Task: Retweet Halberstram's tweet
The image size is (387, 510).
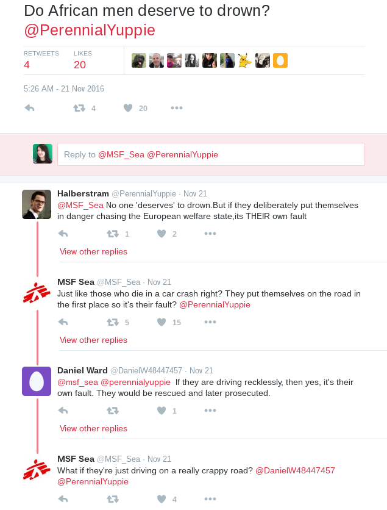Action: tap(113, 234)
